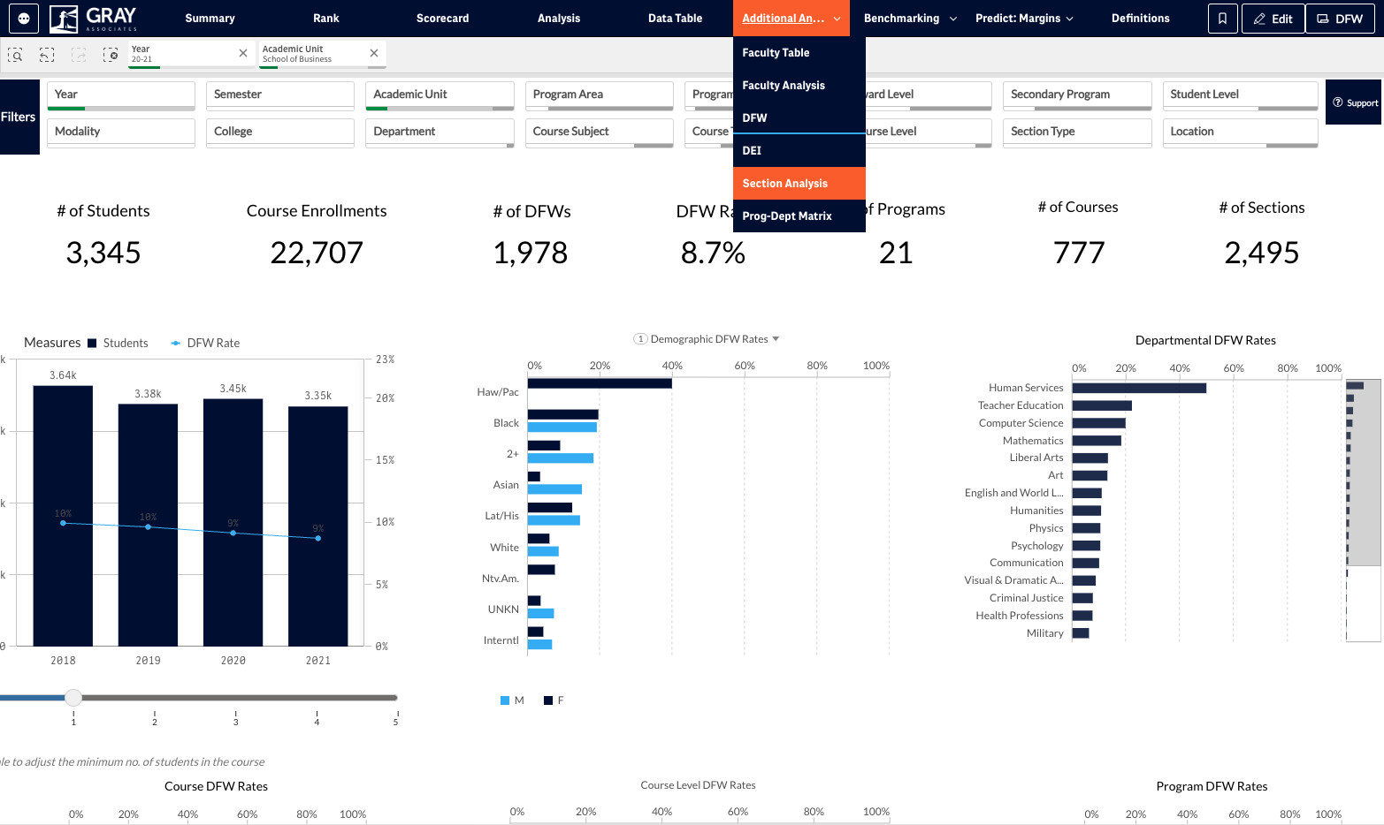Go to the Analysis tab
1384x825 pixels.
pos(559,19)
